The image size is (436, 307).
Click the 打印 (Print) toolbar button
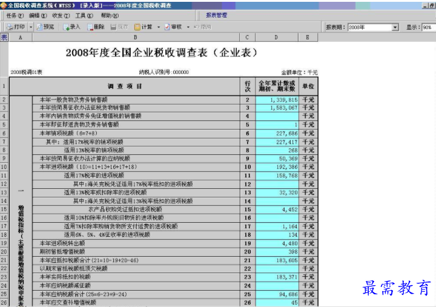[16, 27]
